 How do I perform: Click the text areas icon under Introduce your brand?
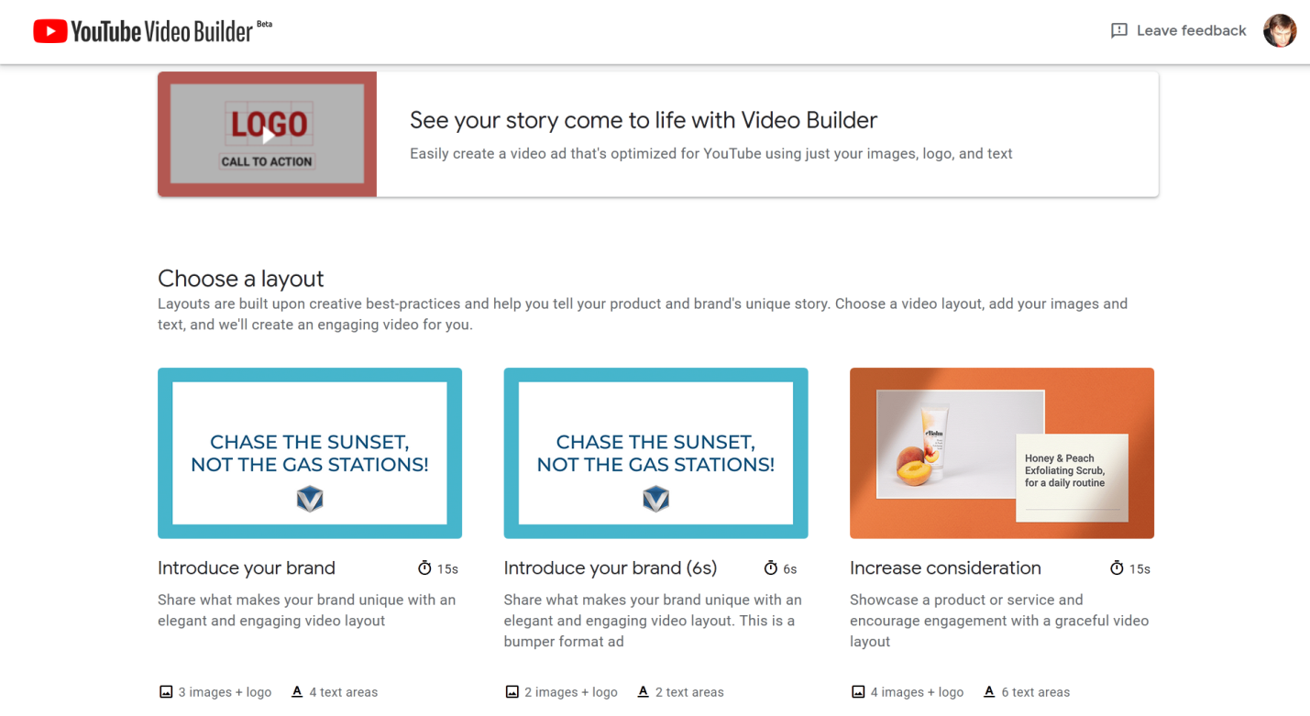point(296,692)
